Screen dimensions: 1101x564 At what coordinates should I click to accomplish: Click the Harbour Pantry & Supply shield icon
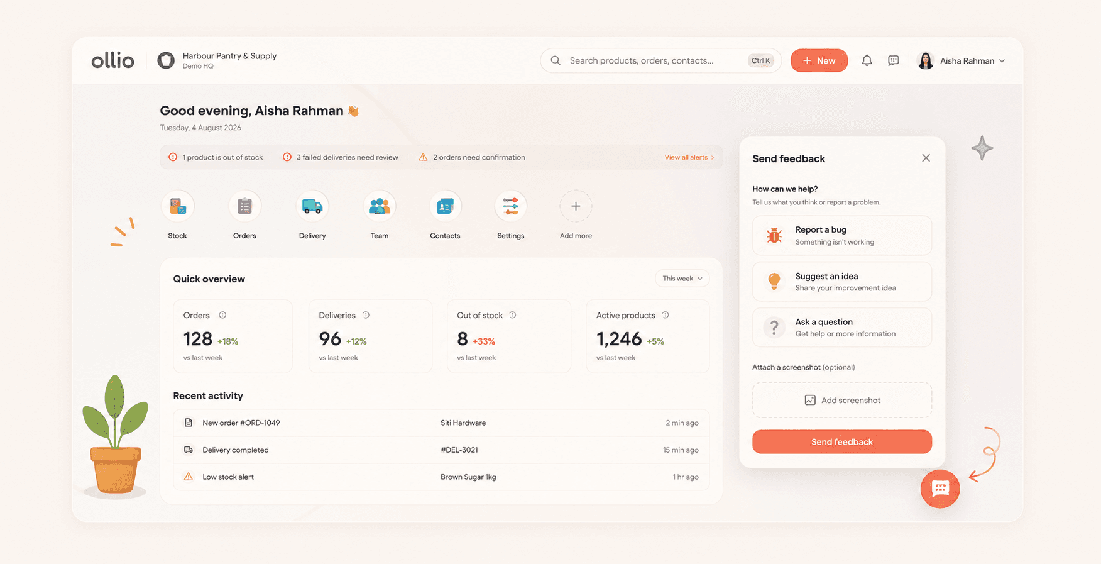pos(166,60)
